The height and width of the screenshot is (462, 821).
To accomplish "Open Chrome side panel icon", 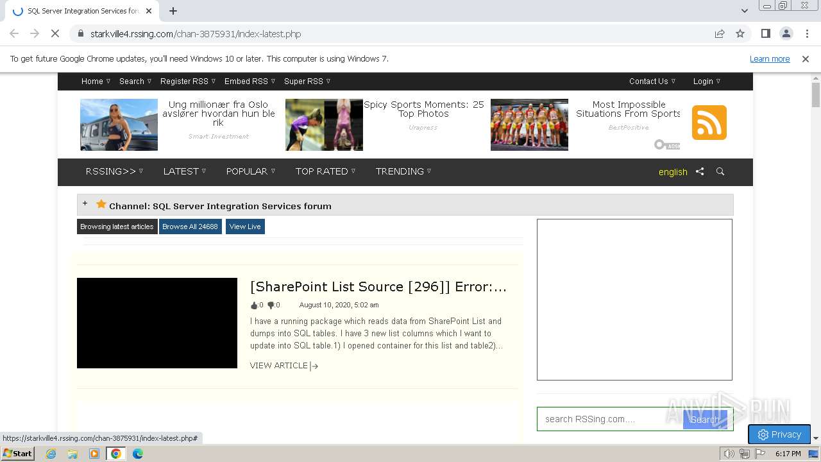I will pyautogui.click(x=766, y=33).
